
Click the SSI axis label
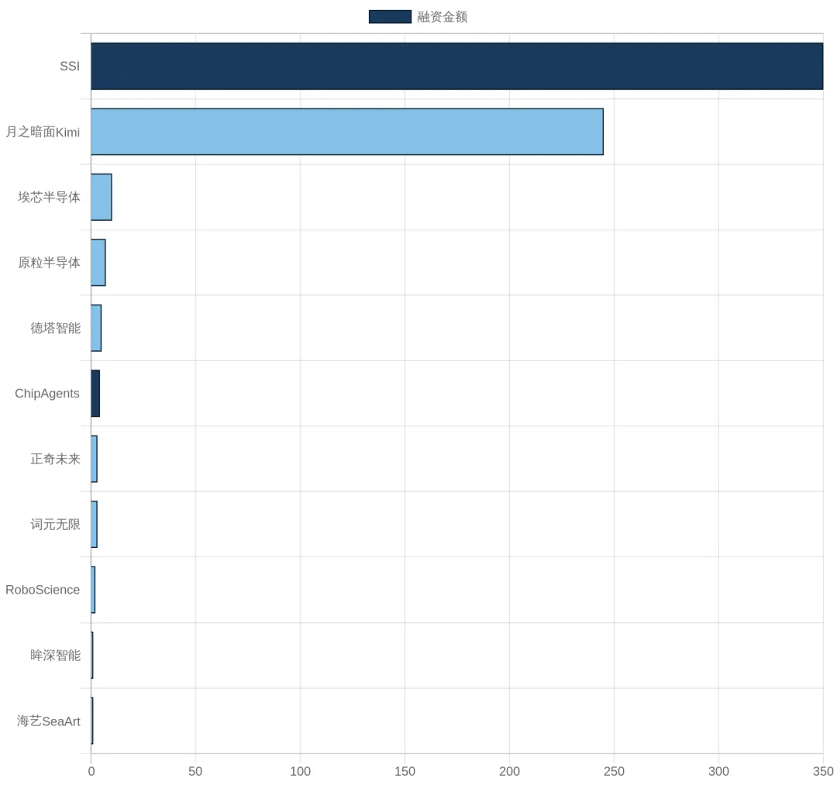point(70,66)
